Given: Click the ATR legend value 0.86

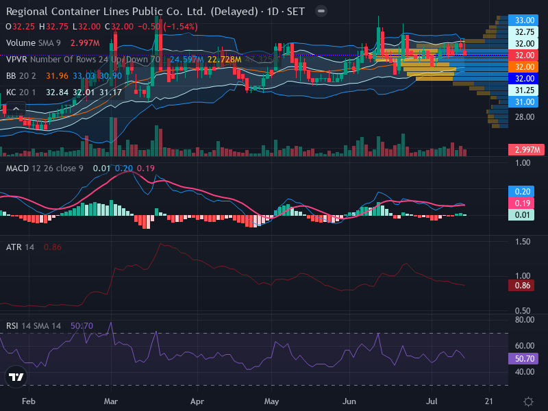Looking at the screenshot, I should click(x=53, y=247).
